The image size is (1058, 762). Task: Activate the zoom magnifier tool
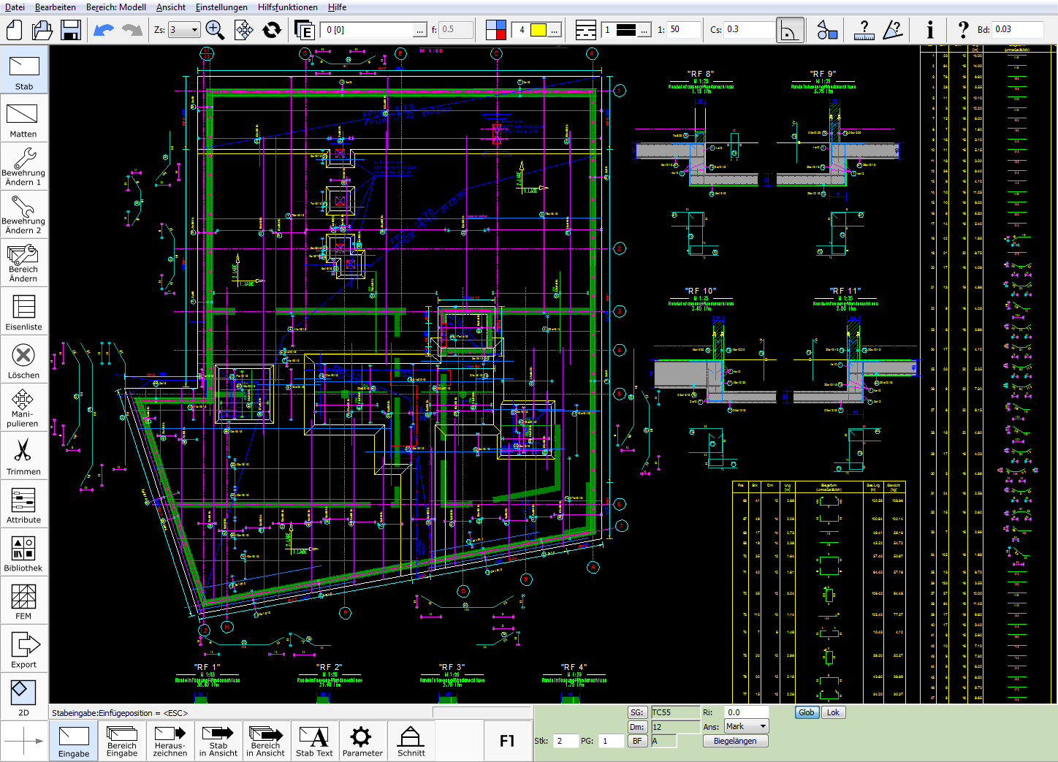point(215,30)
